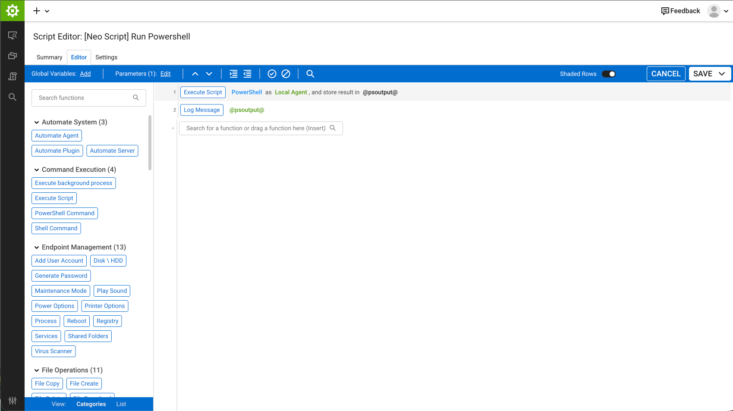This screenshot has height=411, width=733.
Task: Open the scripts sidebar icon
Action: pos(13,76)
